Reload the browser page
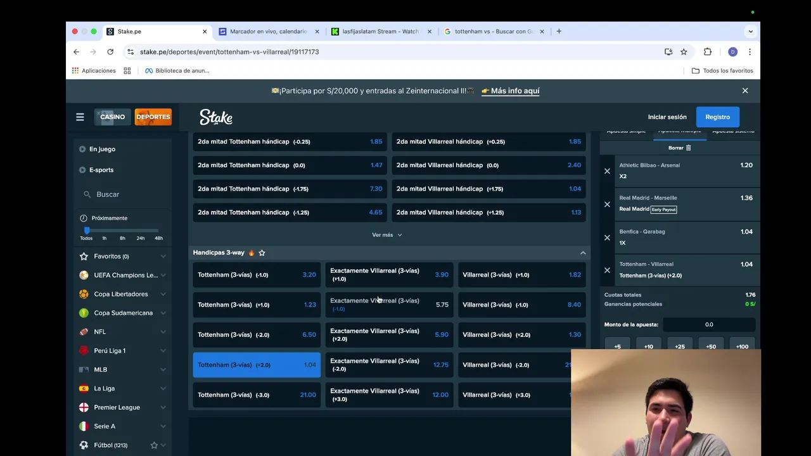 coord(110,52)
